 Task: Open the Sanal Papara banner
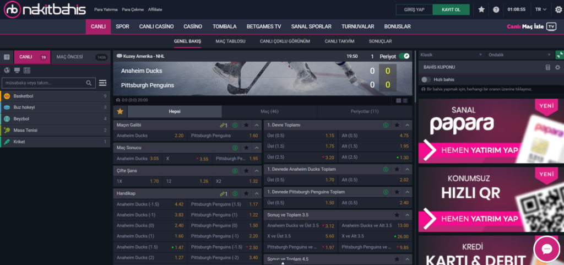click(x=491, y=131)
